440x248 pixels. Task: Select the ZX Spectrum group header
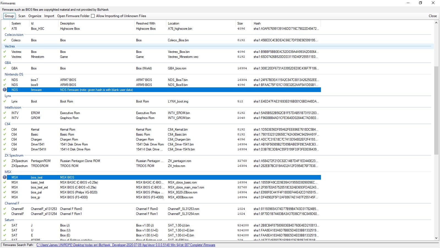click(x=14, y=155)
